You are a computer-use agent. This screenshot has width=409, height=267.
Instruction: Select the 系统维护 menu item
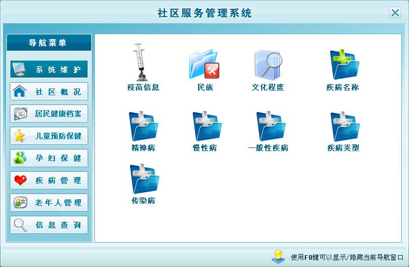tap(49, 69)
